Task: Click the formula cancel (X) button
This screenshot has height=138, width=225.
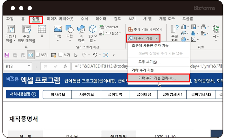Action: 46,66
